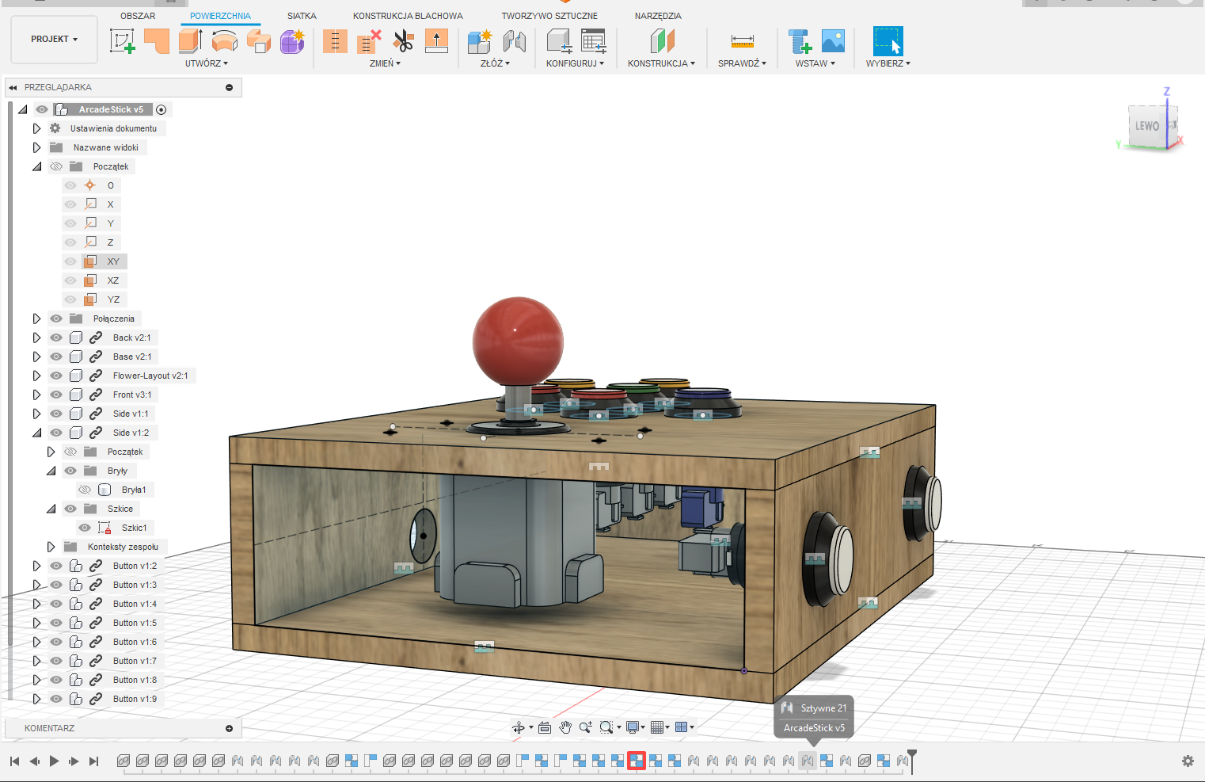
Task: Open the PROJEKT menu button
Action: pos(52,39)
